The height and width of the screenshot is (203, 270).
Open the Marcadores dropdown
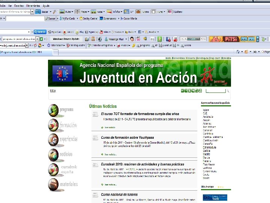coord(64,45)
